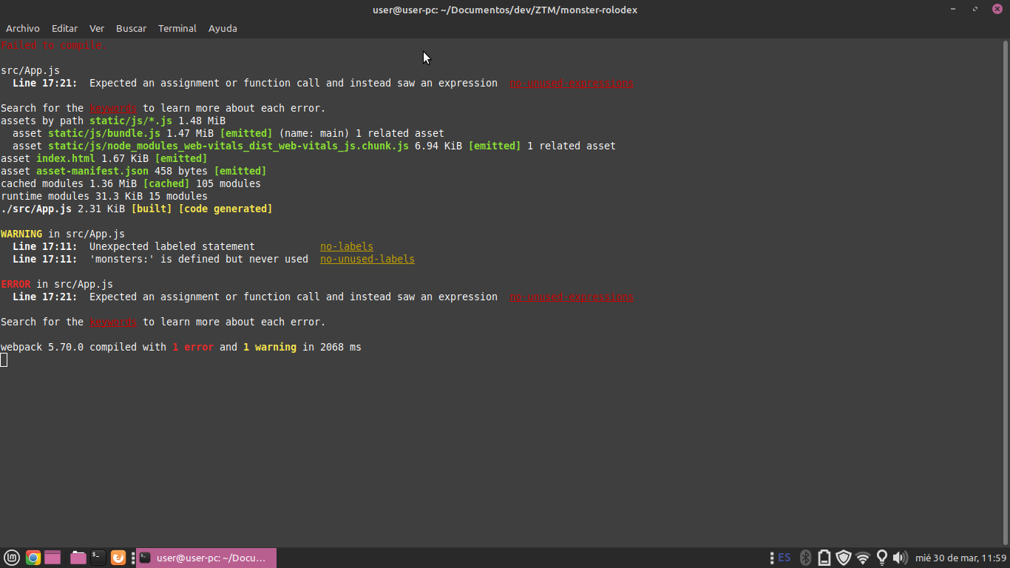This screenshot has height=568, width=1010.
Task: Open the Linux Mint start menu
Action: (11, 558)
